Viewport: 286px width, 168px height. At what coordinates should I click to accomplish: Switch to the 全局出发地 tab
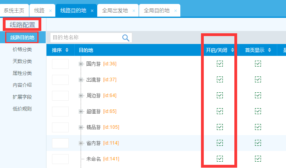pos(115,11)
